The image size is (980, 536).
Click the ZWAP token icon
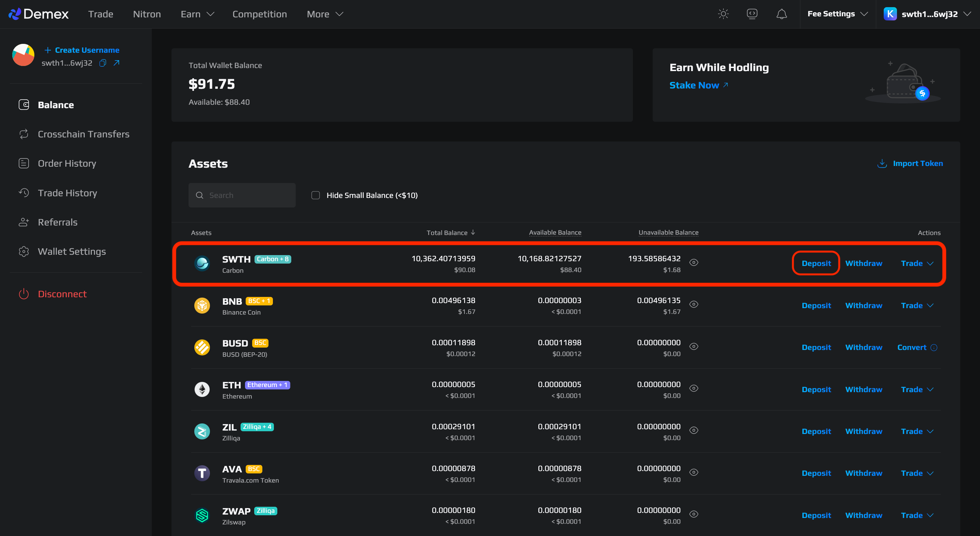202,516
